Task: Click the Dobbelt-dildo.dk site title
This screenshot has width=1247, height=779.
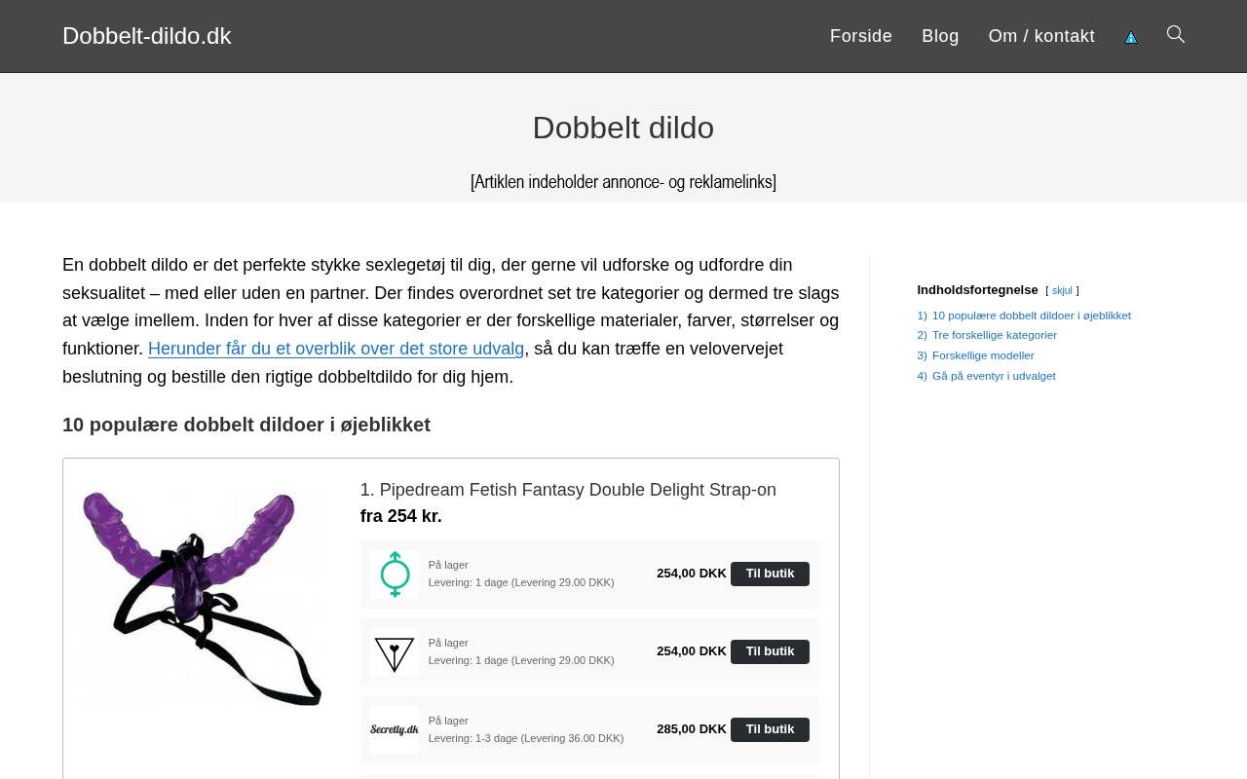Action: coord(147,36)
